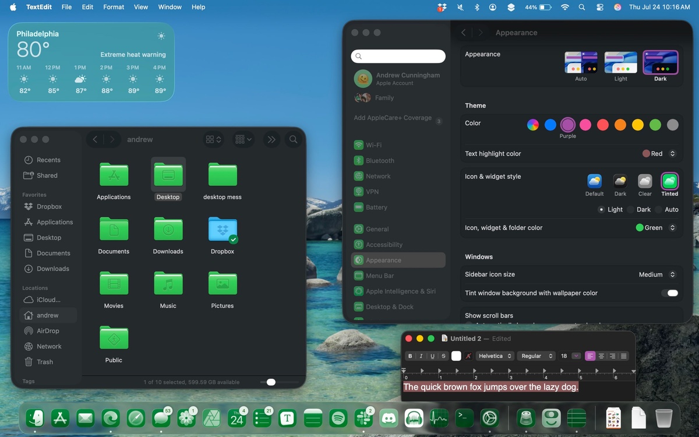Select center text alignment in TextEdit
This screenshot has height=437, width=699.
click(602, 356)
